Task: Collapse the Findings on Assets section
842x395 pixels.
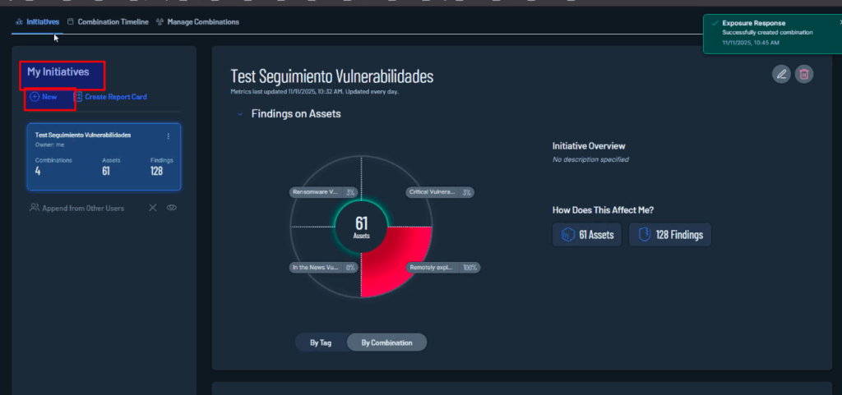Action: 239,114
